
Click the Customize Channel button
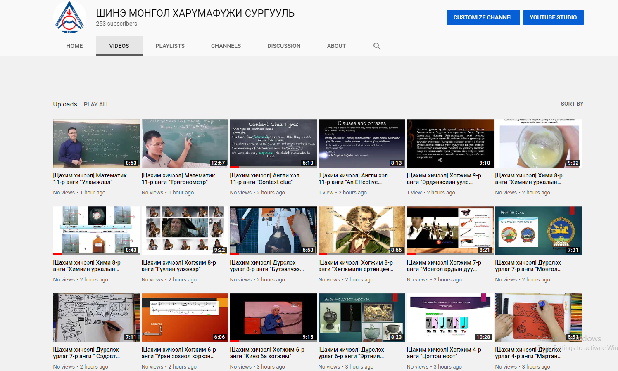pos(483,17)
